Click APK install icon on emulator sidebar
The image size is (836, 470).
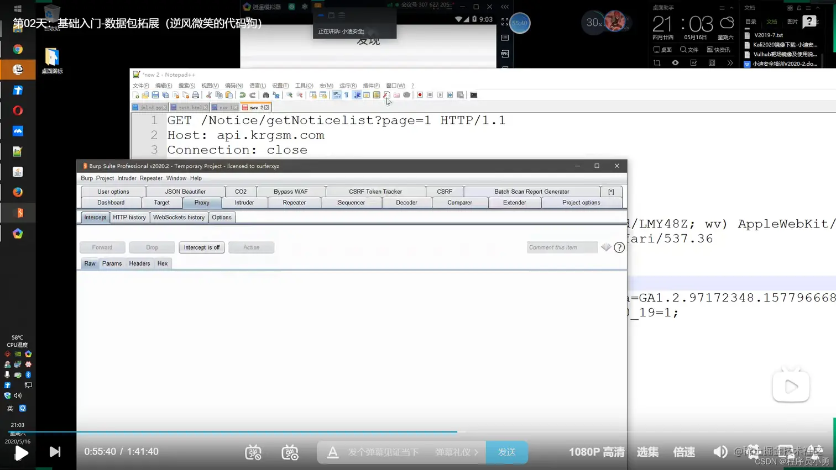[505, 54]
